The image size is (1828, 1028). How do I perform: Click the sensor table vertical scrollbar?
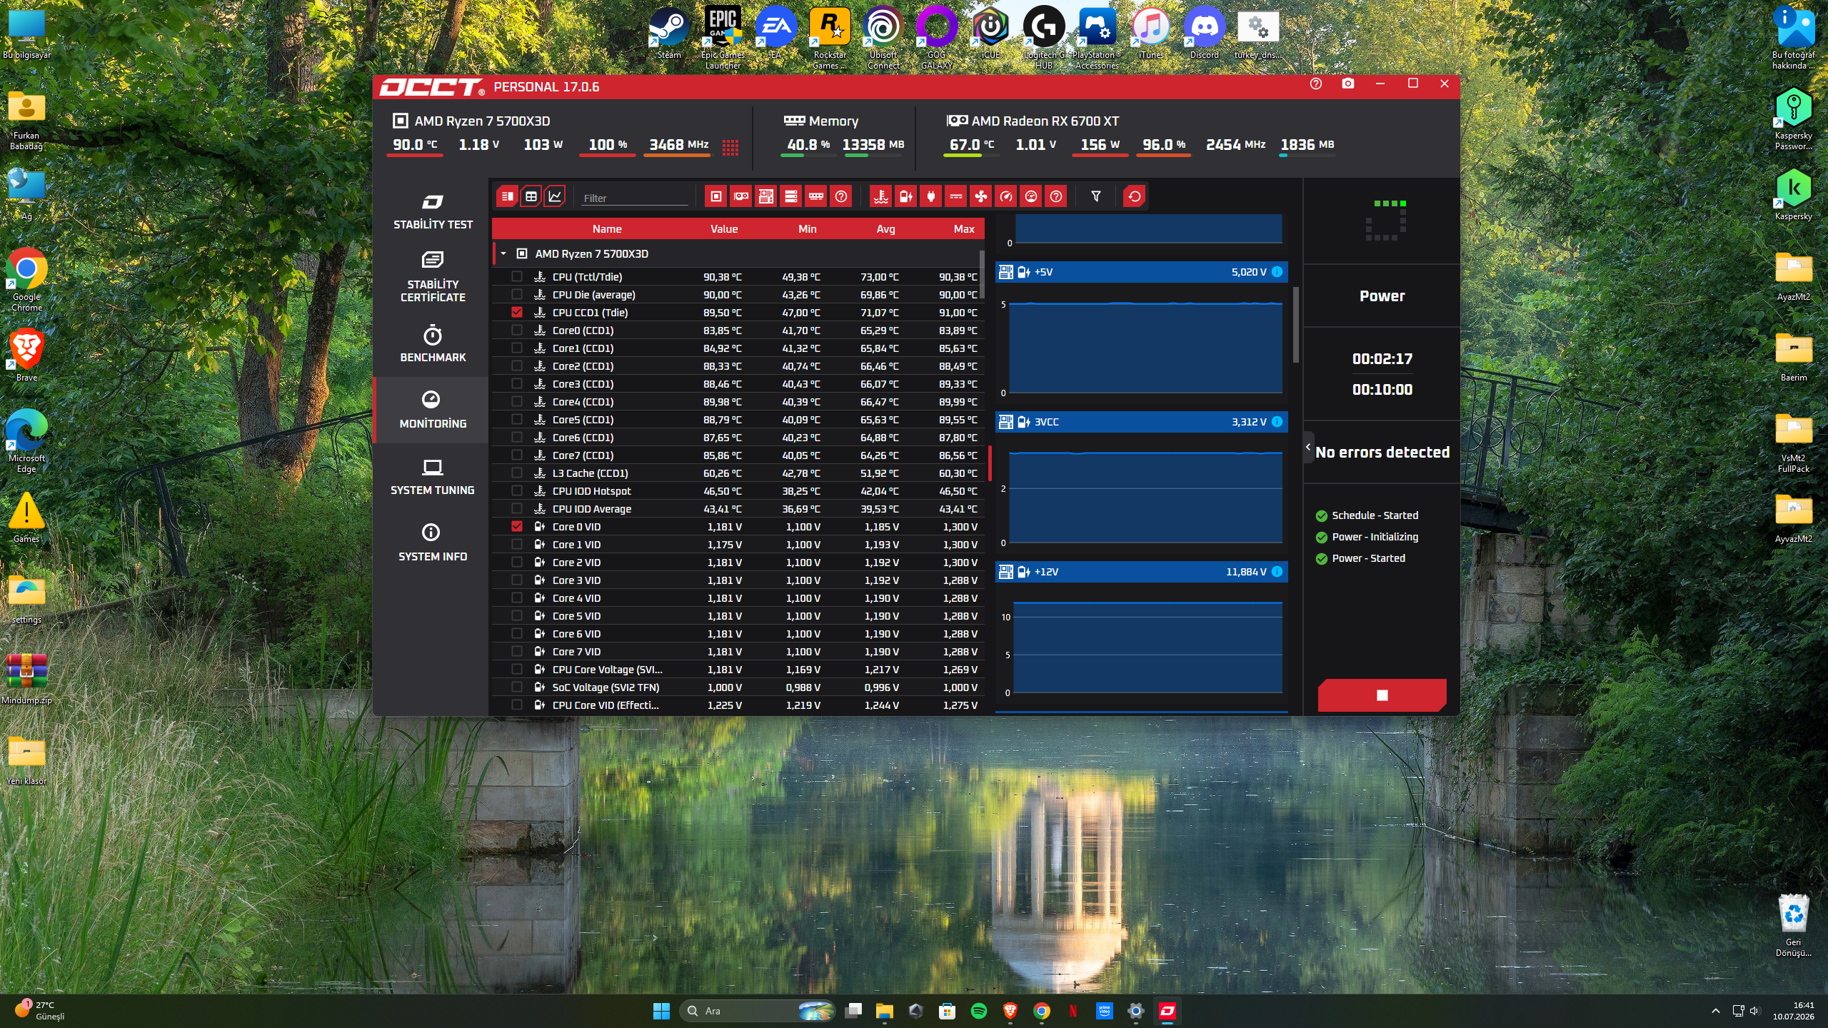982,274
